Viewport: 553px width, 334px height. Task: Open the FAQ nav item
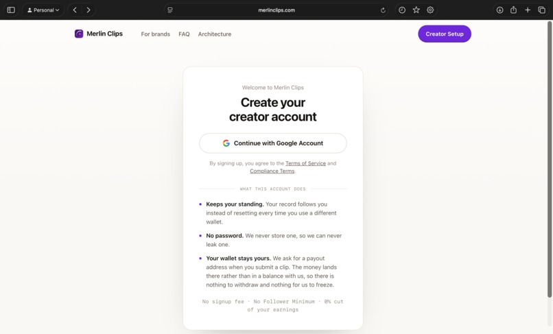tap(184, 34)
